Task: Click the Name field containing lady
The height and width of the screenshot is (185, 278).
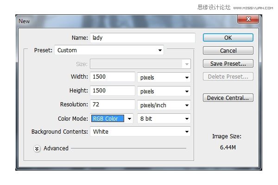Action: tap(143, 38)
